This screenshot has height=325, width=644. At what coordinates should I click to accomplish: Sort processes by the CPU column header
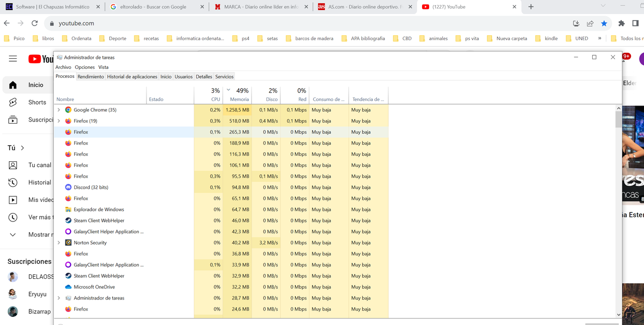click(208, 95)
